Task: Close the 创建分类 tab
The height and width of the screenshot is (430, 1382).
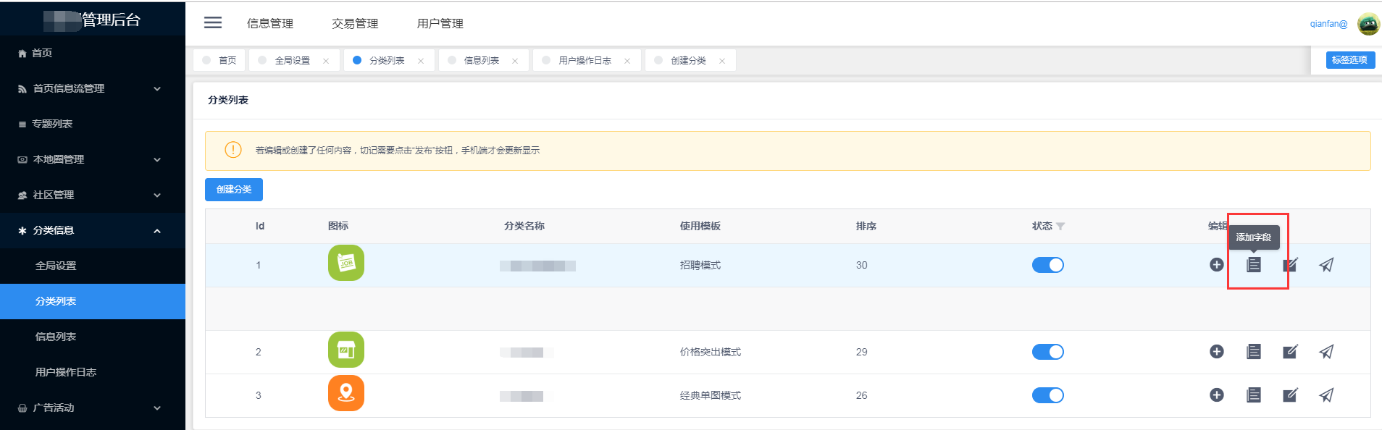Action: tap(722, 61)
